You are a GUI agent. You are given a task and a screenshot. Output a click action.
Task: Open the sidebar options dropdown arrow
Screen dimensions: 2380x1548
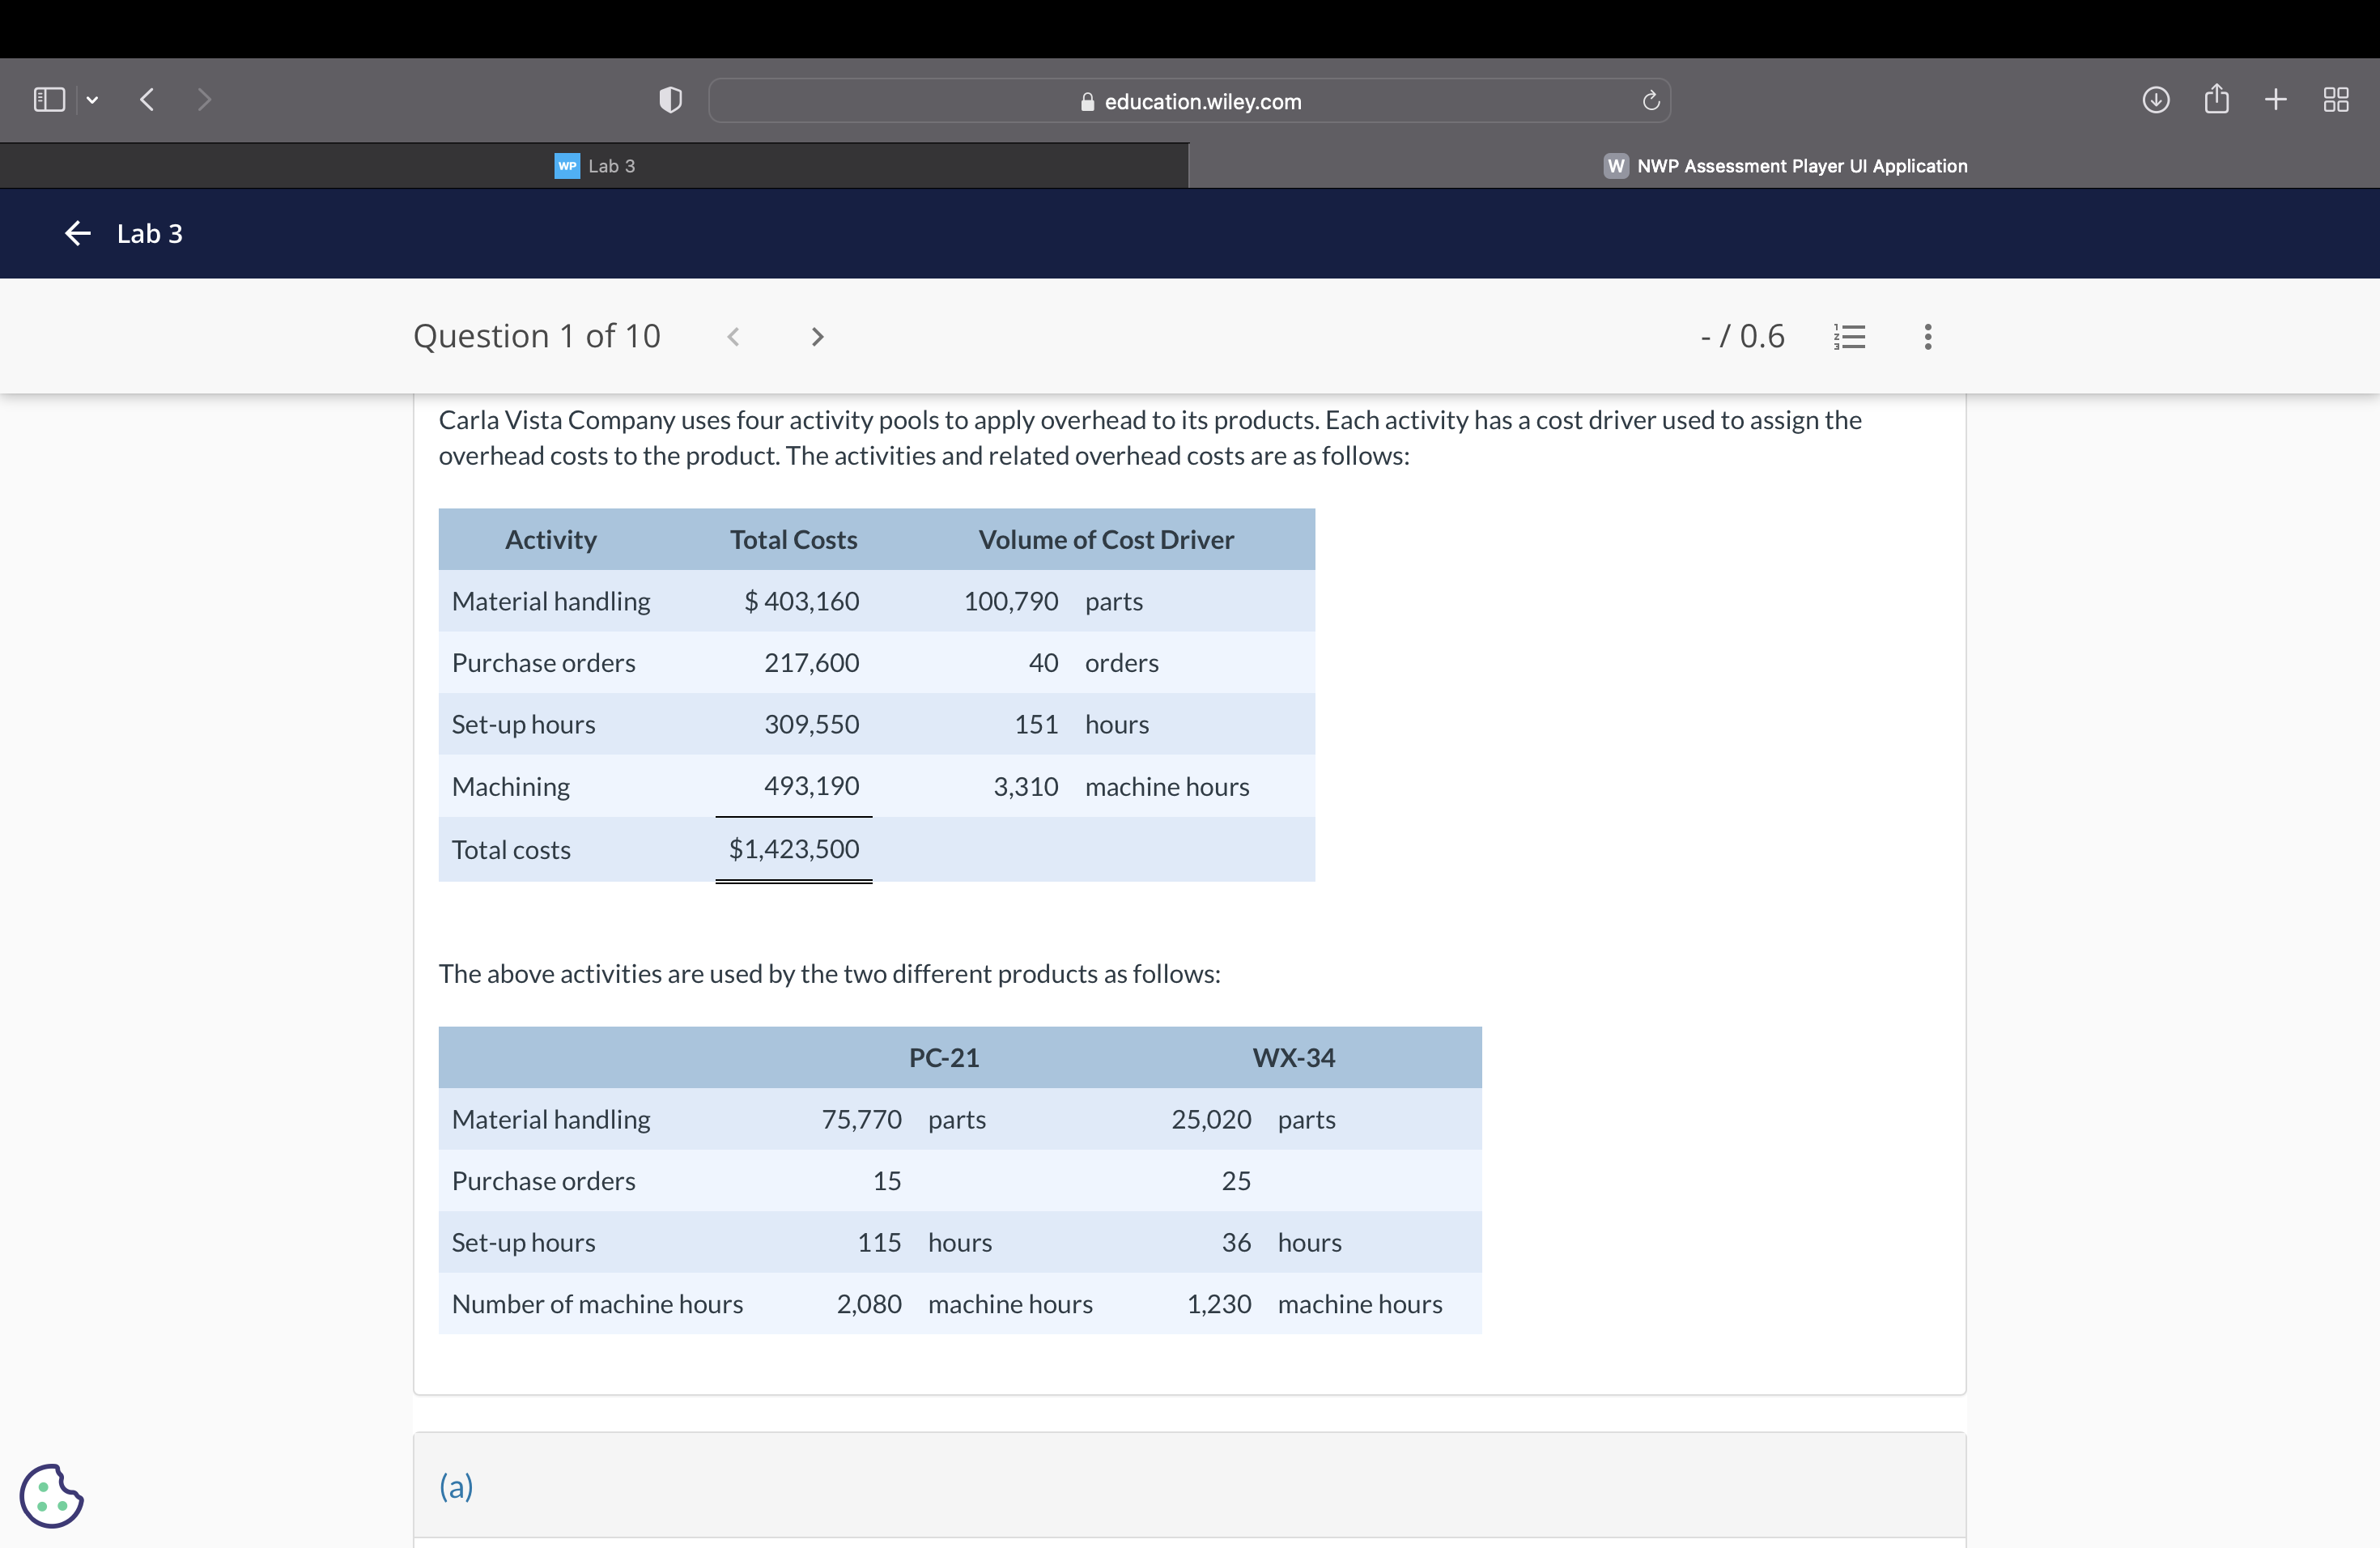(x=92, y=100)
